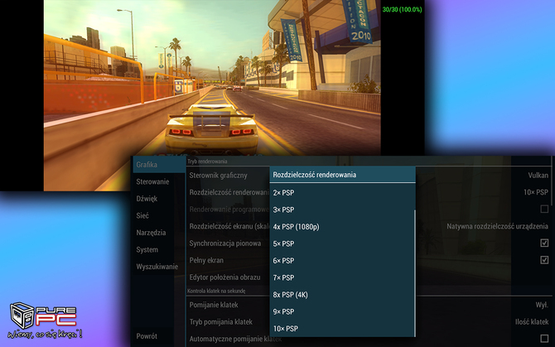Viewport: 555px width, 347px height.
Task: Uncheck the Synchronizacja pionowa checkbox
Action: (x=544, y=243)
